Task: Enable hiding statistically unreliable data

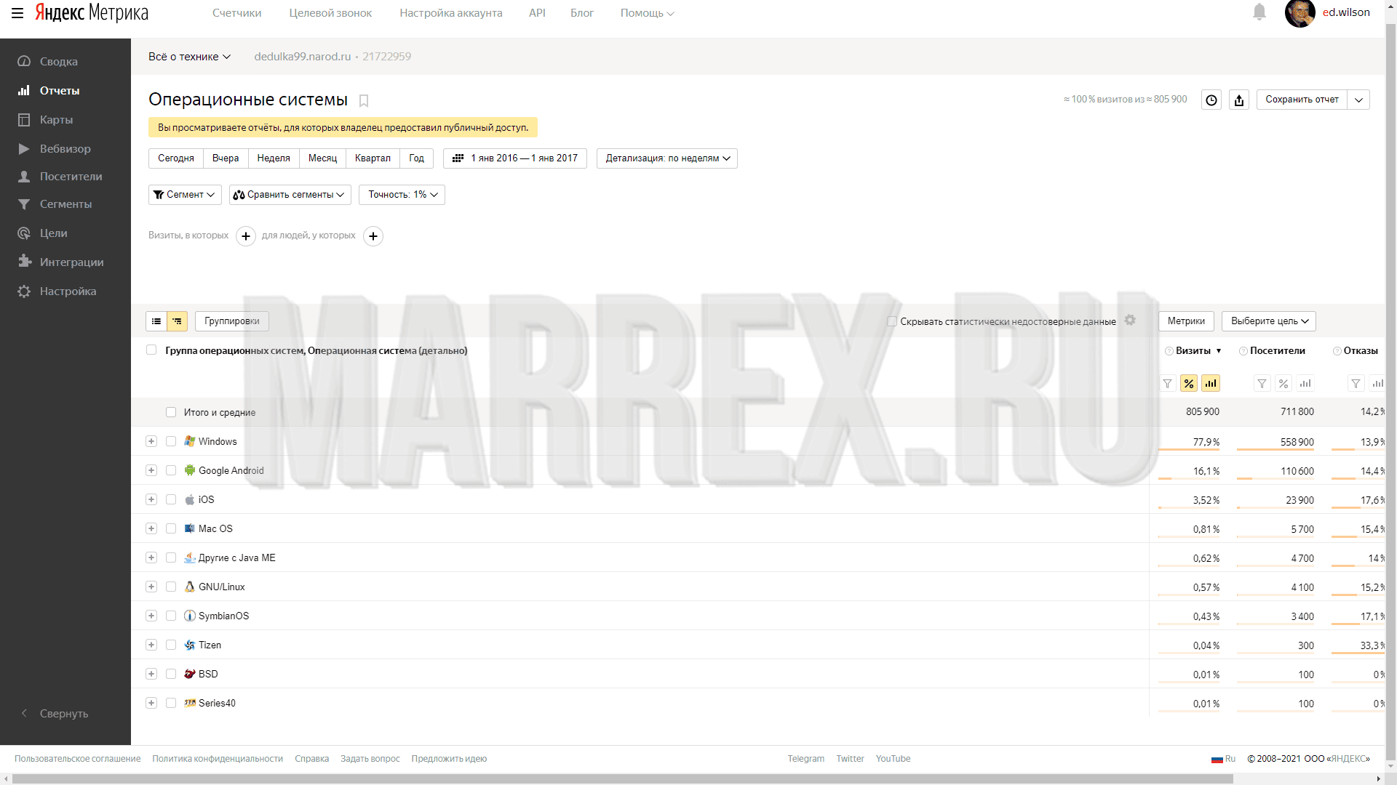Action: (x=892, y=321)
